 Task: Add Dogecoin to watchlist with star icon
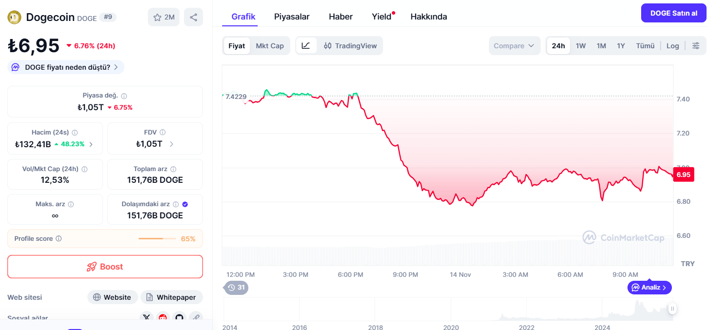click(157, 18)
